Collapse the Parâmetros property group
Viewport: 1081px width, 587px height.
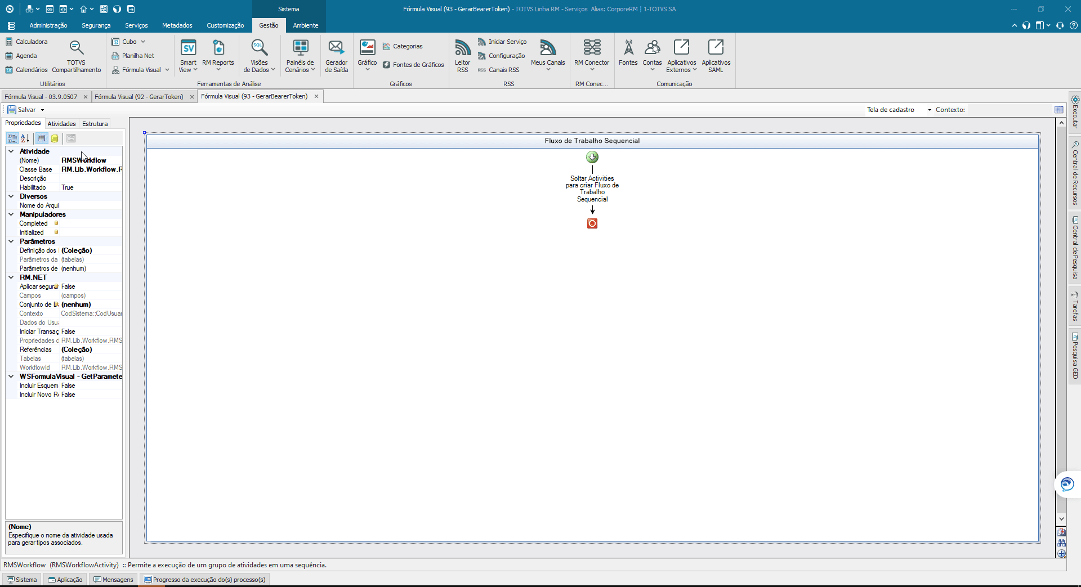[11, 241]
